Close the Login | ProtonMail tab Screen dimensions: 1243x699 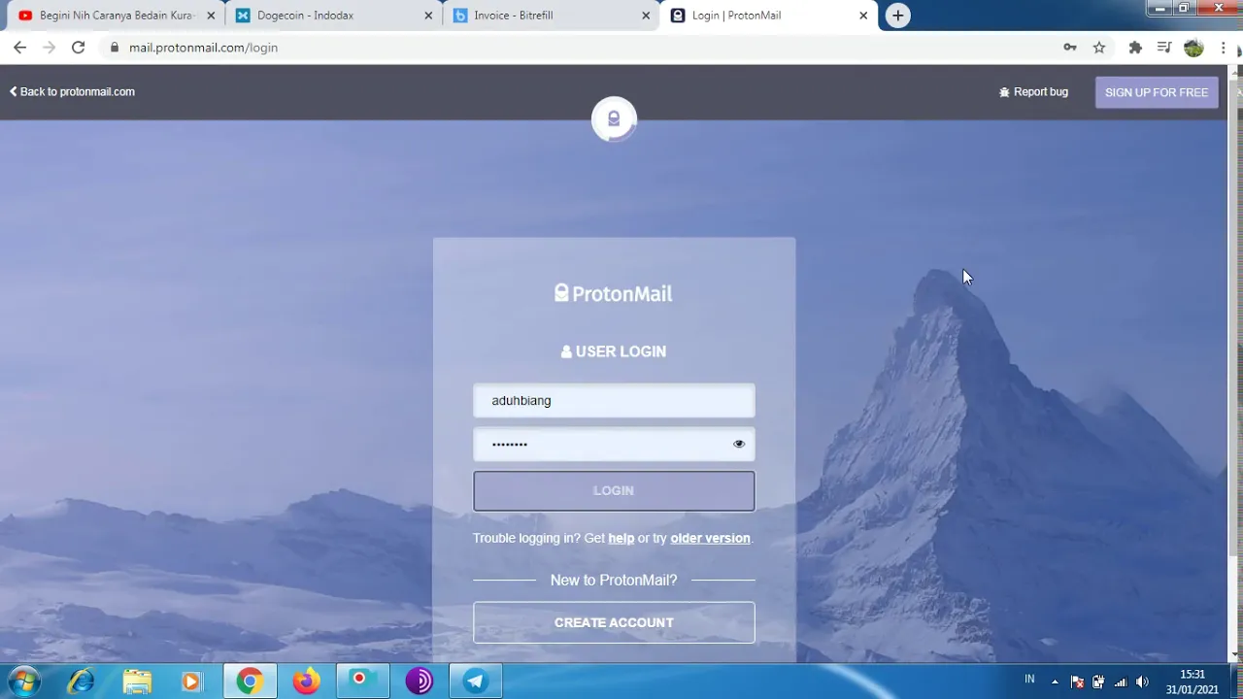(863, 16)
